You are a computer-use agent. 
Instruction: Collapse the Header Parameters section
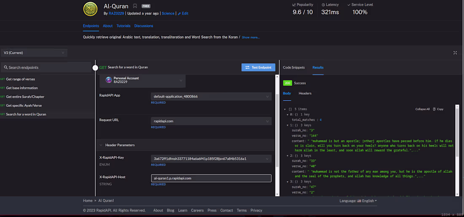101,145
